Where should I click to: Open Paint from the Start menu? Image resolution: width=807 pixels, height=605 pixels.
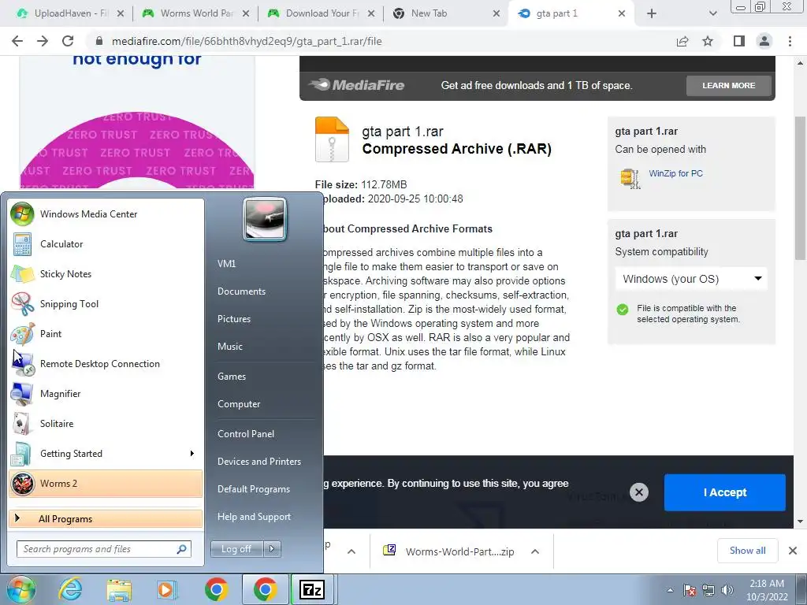coord(106,333)
